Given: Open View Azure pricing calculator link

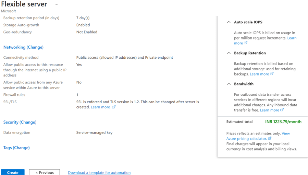Looking at the screenshot, I should coord(246,139).
